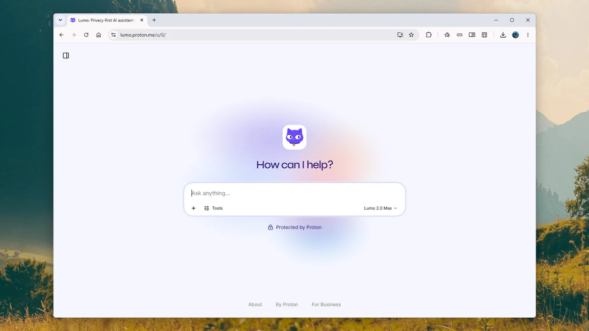Reload the page with refresh icon
The width and height of the screenshot is (589, 331).
(x=86, y=35)
